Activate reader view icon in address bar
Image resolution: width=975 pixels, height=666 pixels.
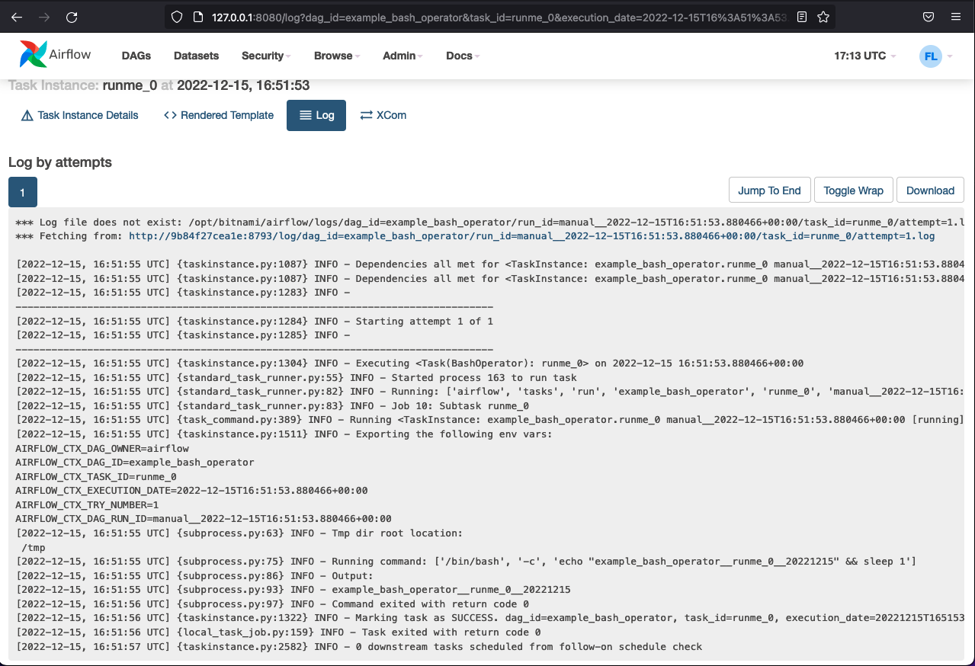[x=801, y=16]
